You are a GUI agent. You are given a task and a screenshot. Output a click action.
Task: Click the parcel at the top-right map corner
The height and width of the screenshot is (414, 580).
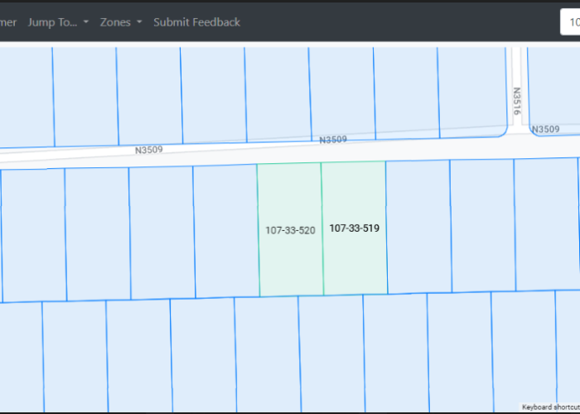point(555,83)
